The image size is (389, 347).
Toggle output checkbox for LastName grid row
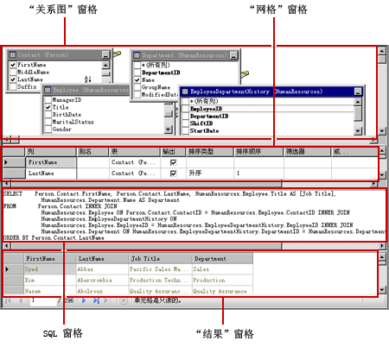174,173
